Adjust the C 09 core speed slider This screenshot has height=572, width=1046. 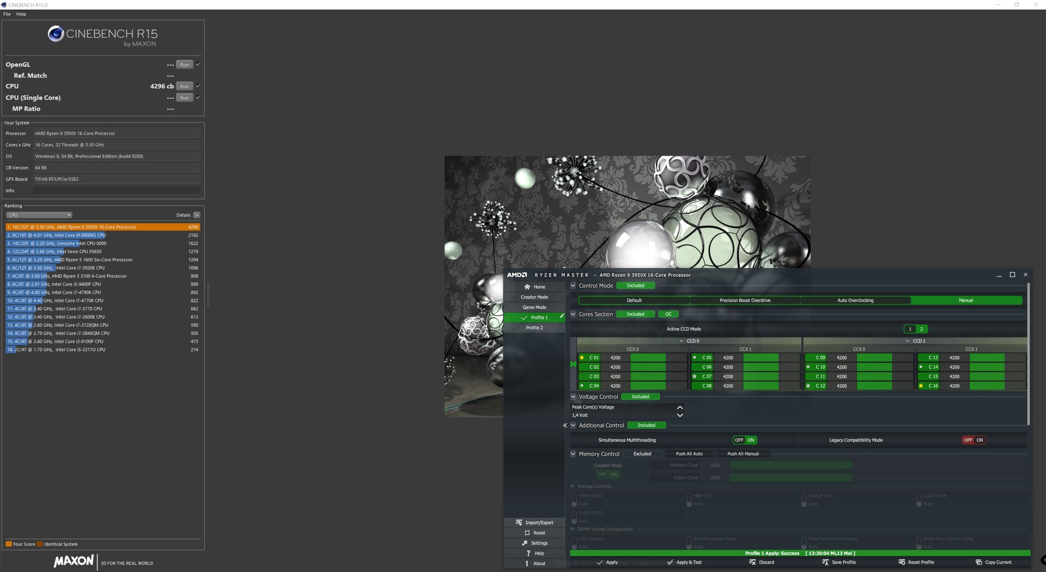click(885, 358)
